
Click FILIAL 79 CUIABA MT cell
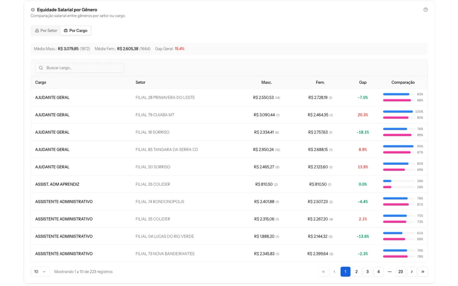tap(155, 115)
